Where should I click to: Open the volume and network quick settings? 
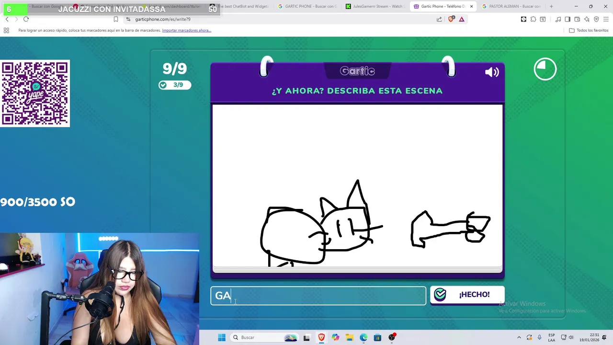(567, 337)
